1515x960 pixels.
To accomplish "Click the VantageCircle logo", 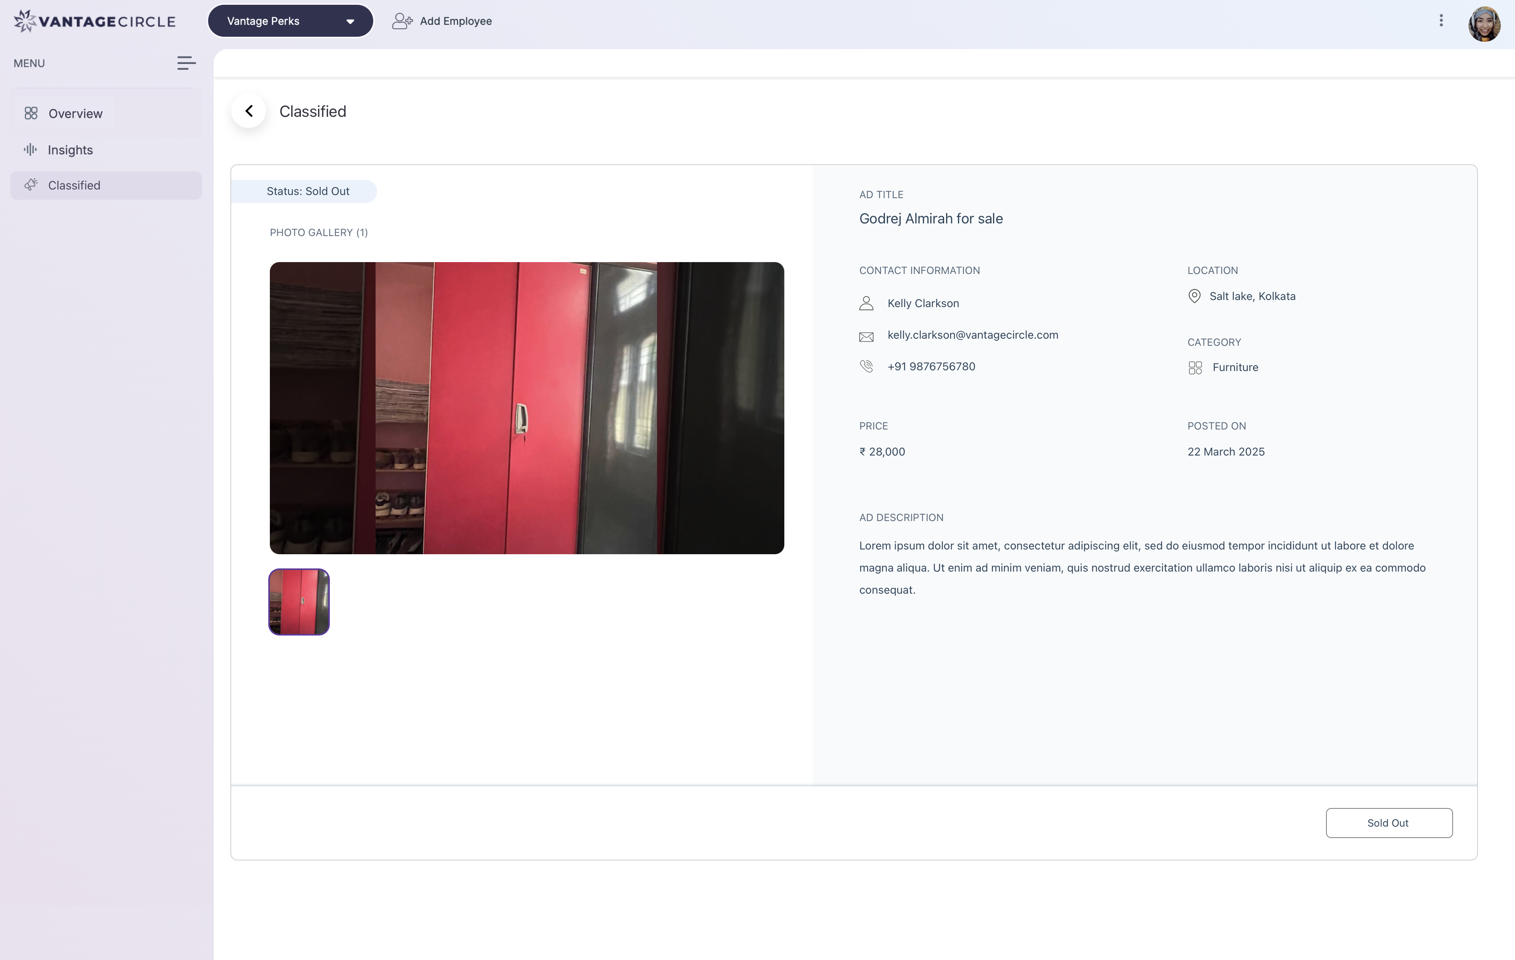I will 95,21.
